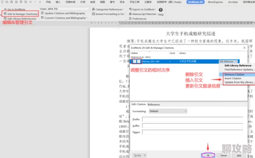Click Update Citations and Bibliography
Viewport: 255px width, 158px height.
tap(63, 13)
